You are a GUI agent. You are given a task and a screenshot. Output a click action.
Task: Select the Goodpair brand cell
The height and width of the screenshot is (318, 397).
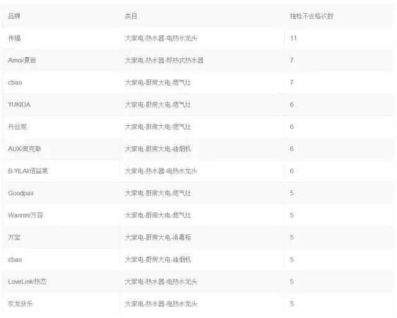tap(22, 193)
